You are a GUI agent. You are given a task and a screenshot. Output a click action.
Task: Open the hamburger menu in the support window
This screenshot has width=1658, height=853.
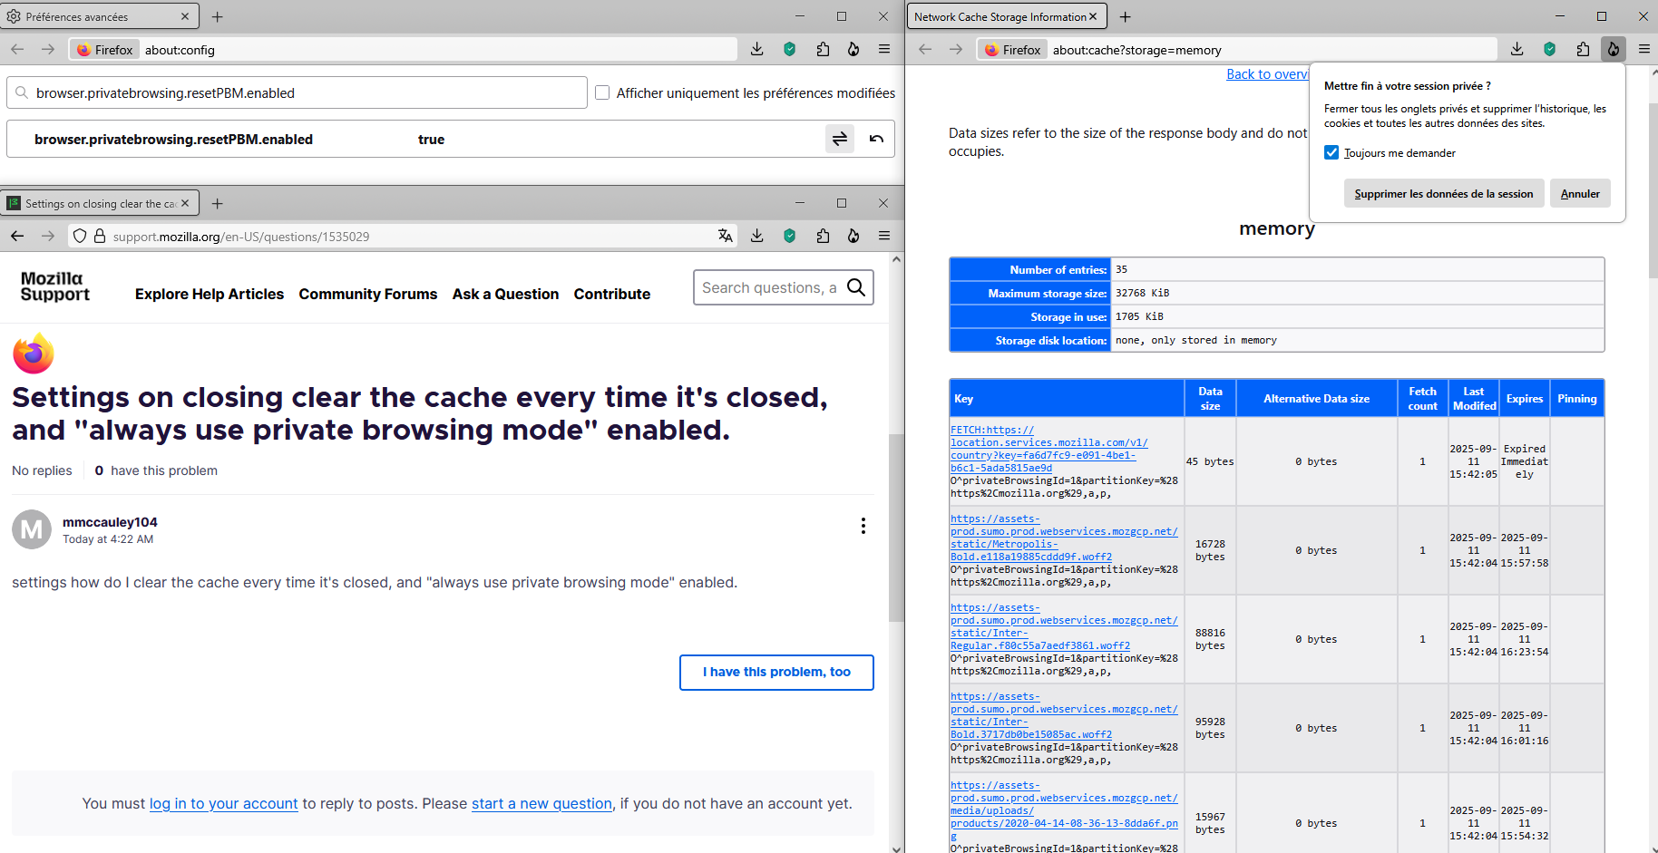coord(884,236)
